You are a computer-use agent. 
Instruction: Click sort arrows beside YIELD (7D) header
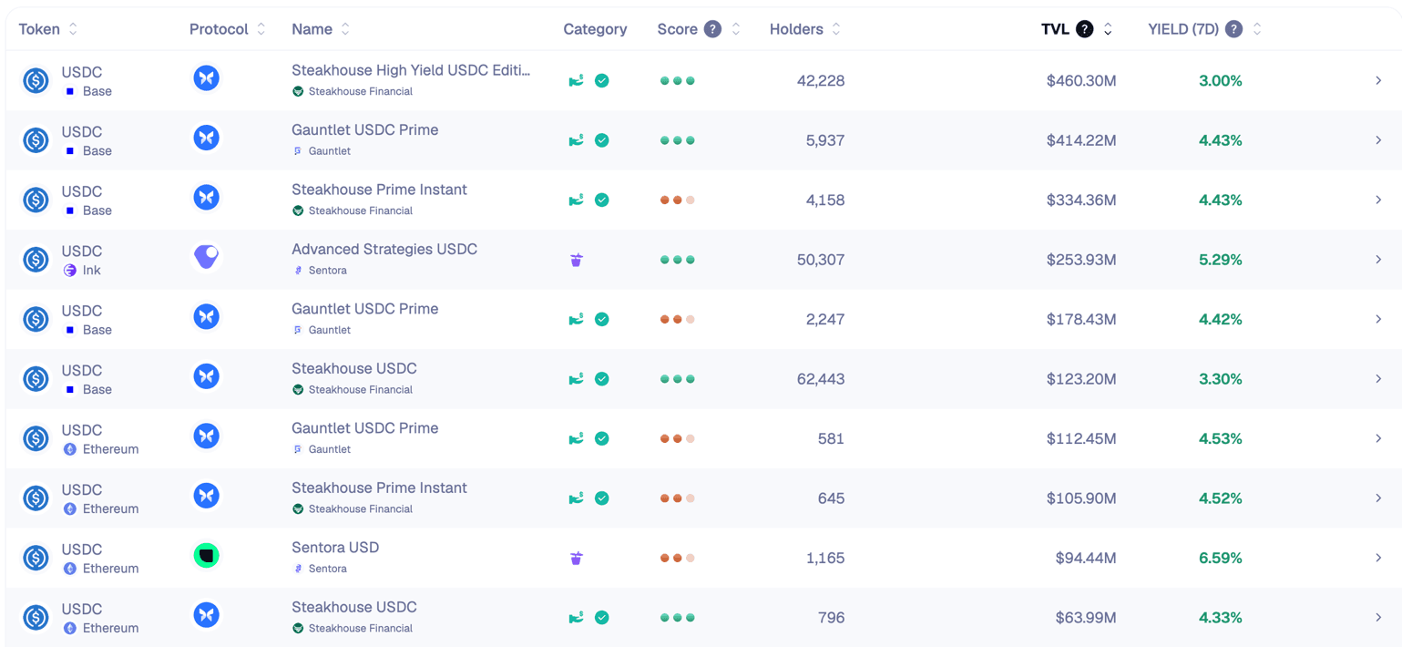[x=1257, y=29]
